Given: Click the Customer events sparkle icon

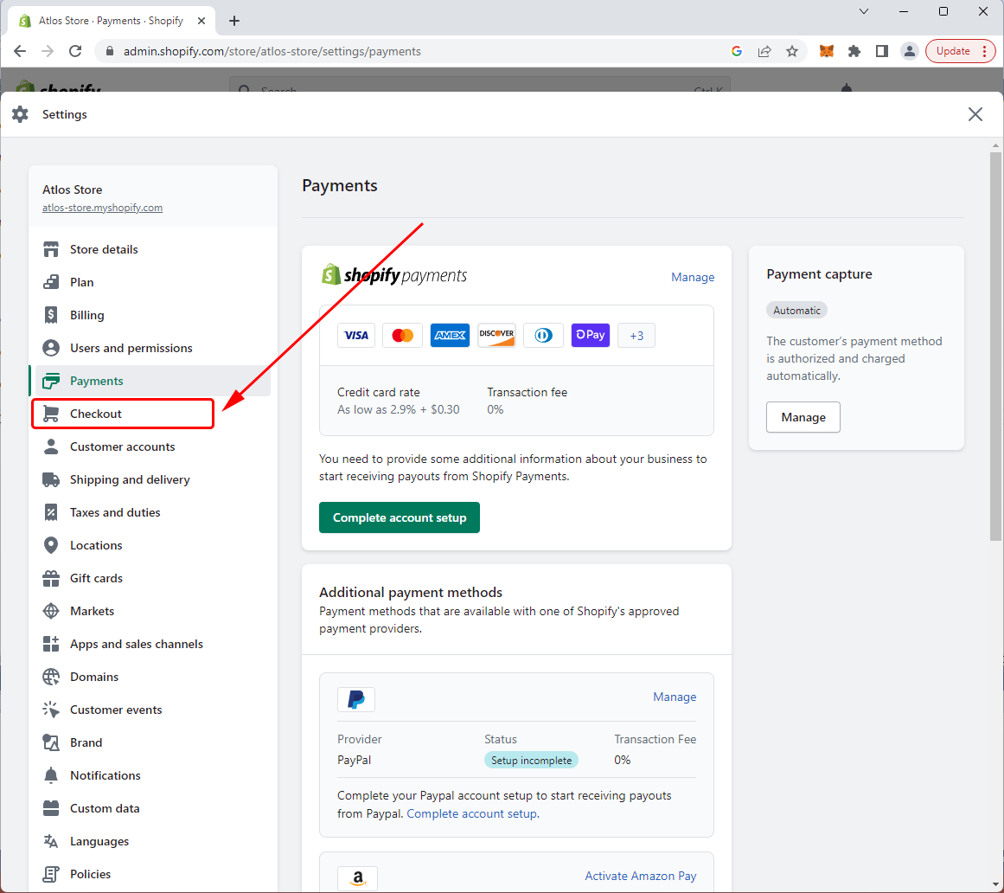Looking at the screenshot, I should [50, 710].
